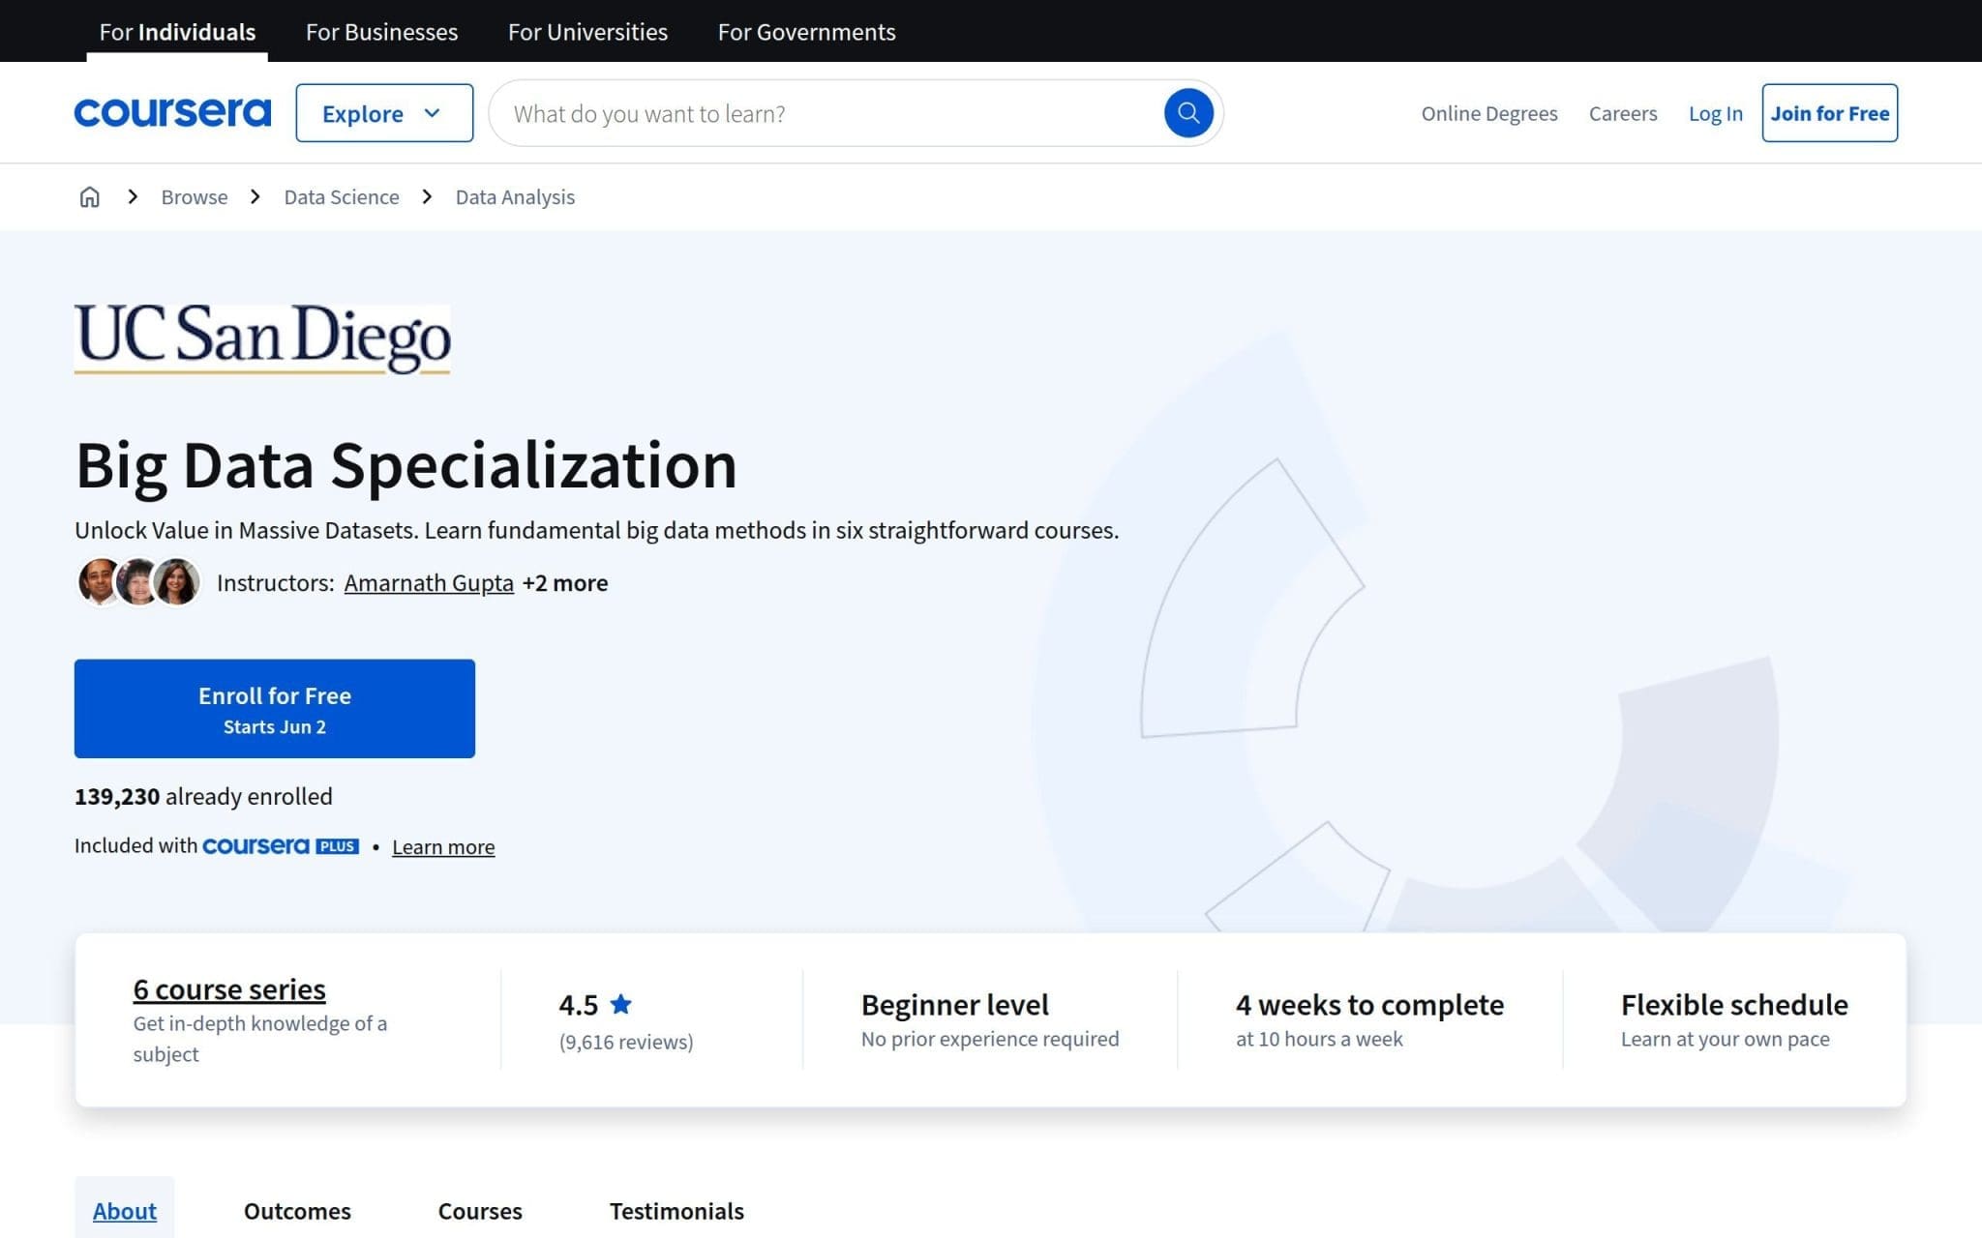Click '139,230 already enrolled' text
Image resolution: width=1982 pixels, height=1238 pixels.
pos(203,796)
